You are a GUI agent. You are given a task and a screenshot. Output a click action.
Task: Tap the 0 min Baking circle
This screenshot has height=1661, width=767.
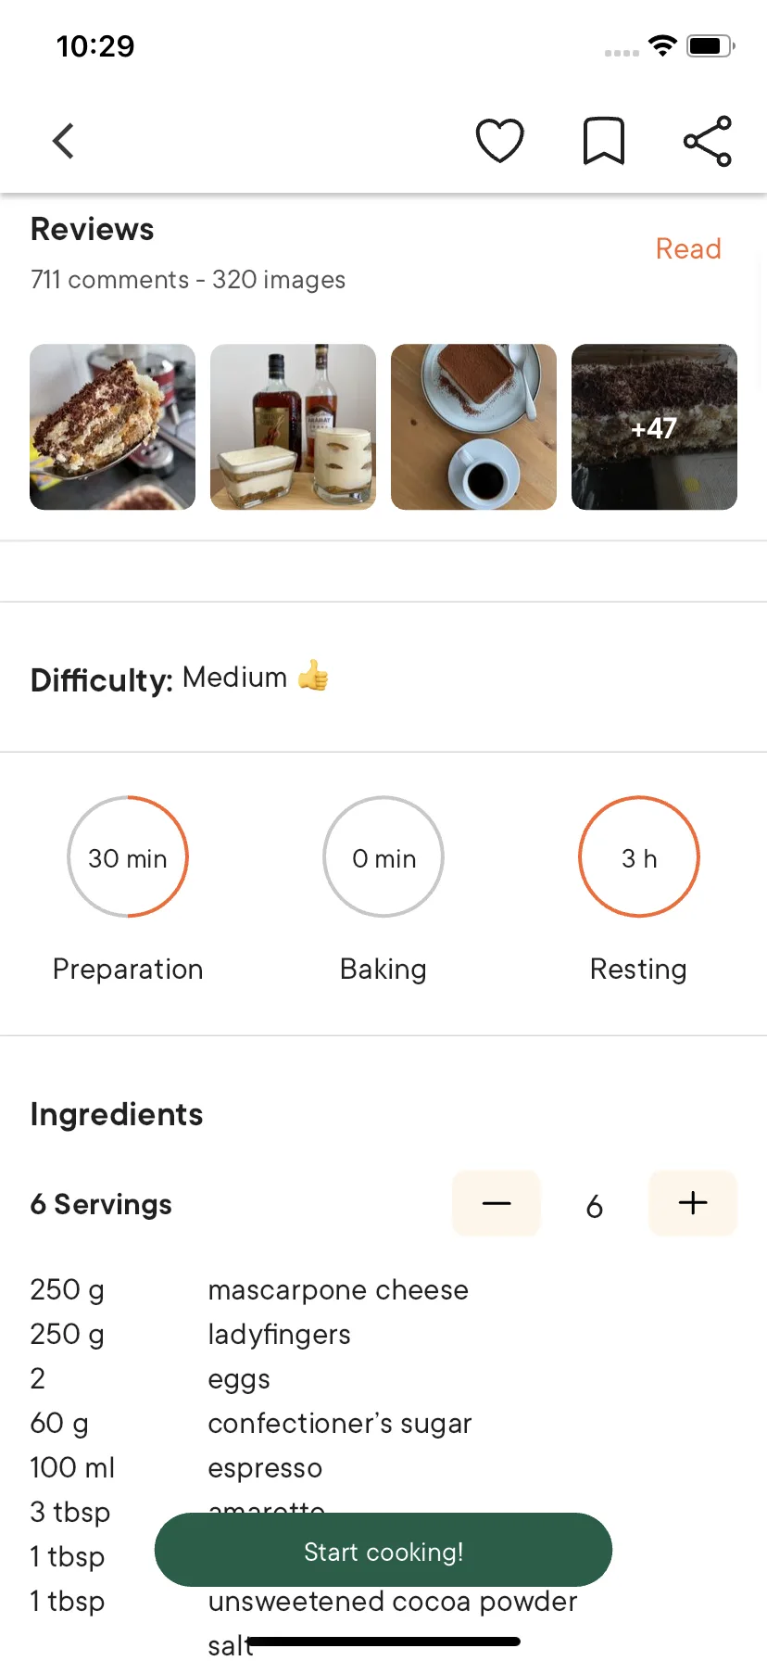click(383, 857)
